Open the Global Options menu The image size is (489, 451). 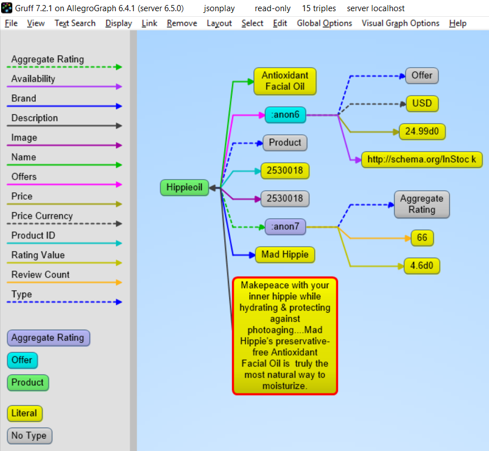(x=324, y=23)
